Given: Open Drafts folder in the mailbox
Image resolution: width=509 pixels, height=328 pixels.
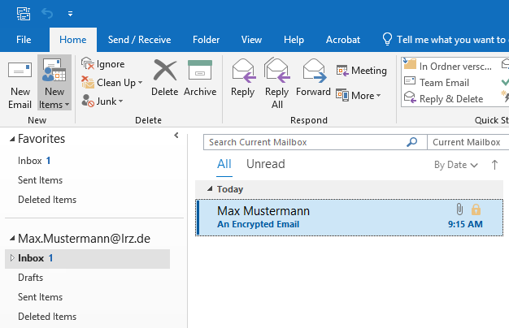Looking at the screenshot, I should pyautogui.click(x=30, y=278).
